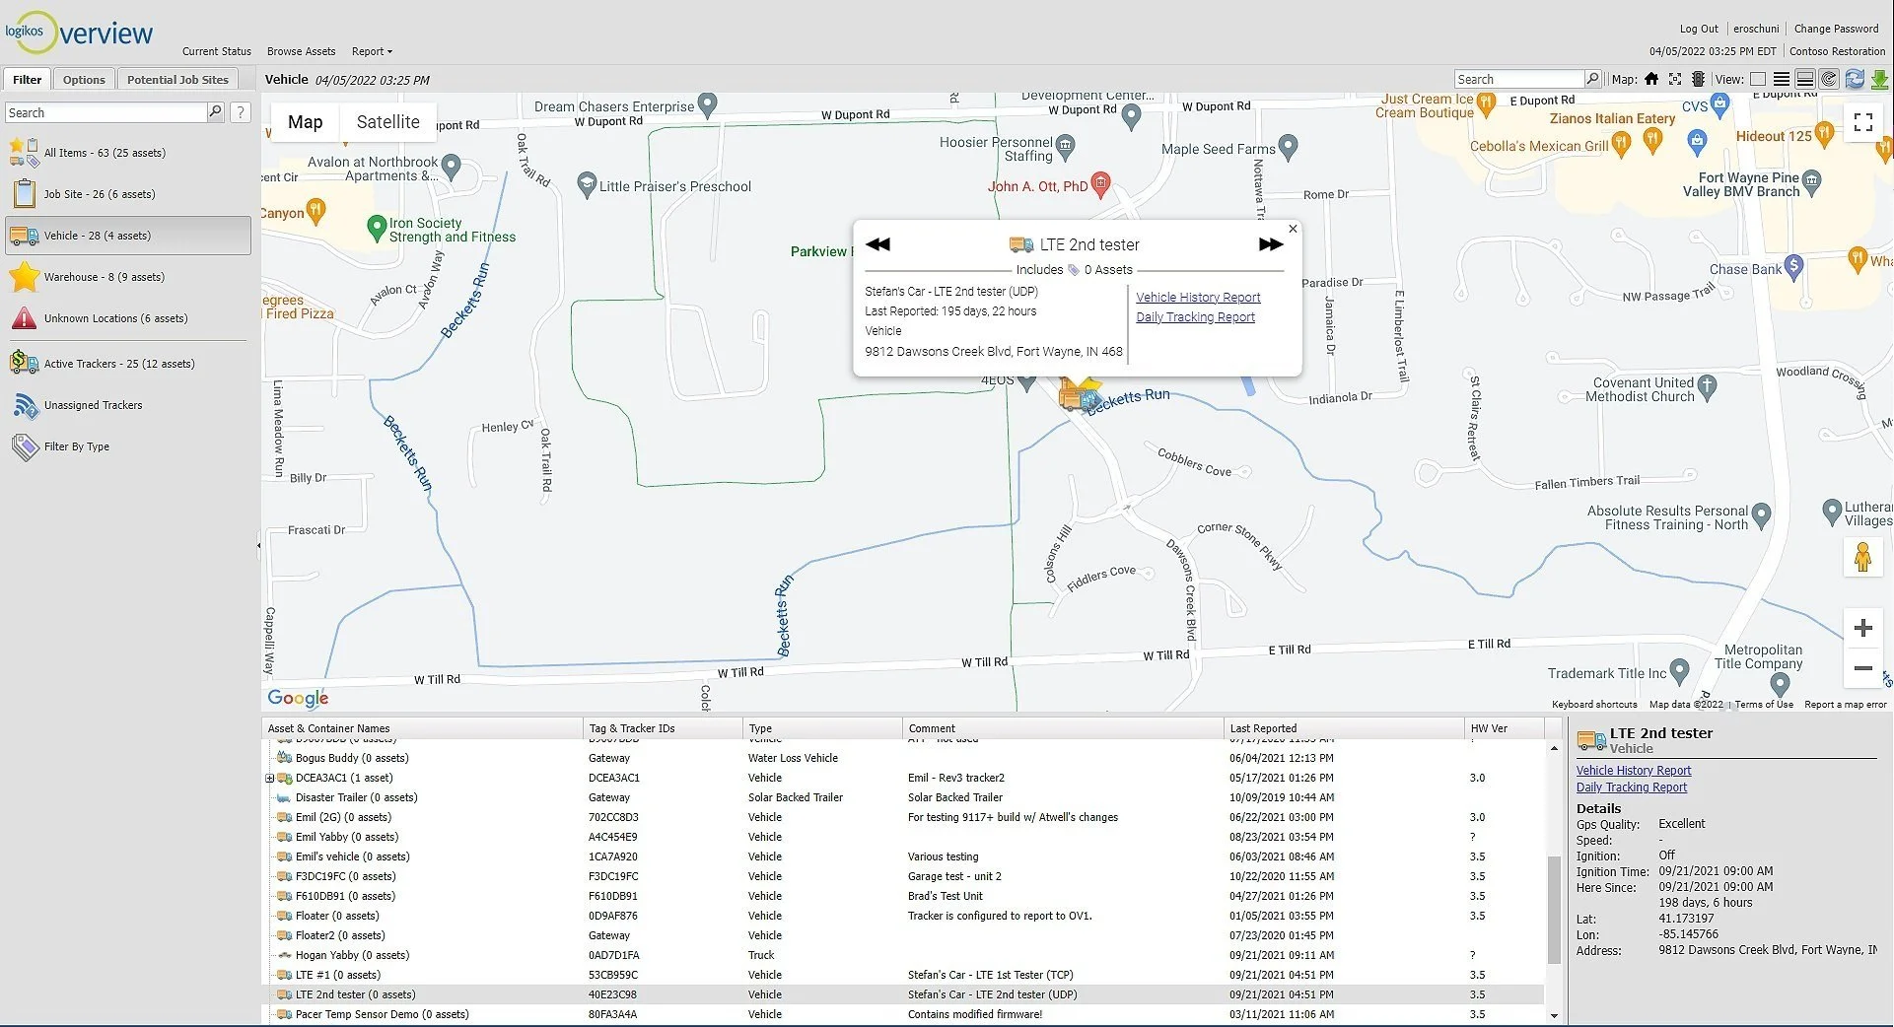The image size is (1894, 1027).
Task: Switch to the split list view toggle
Action: click(x=1805, y=79)
